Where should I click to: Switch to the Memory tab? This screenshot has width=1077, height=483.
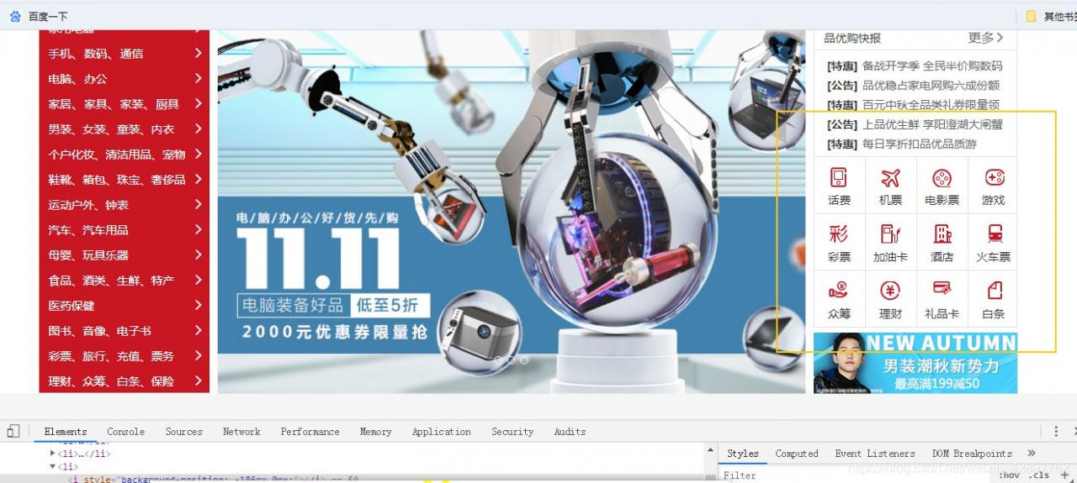[x=375, y=431]
